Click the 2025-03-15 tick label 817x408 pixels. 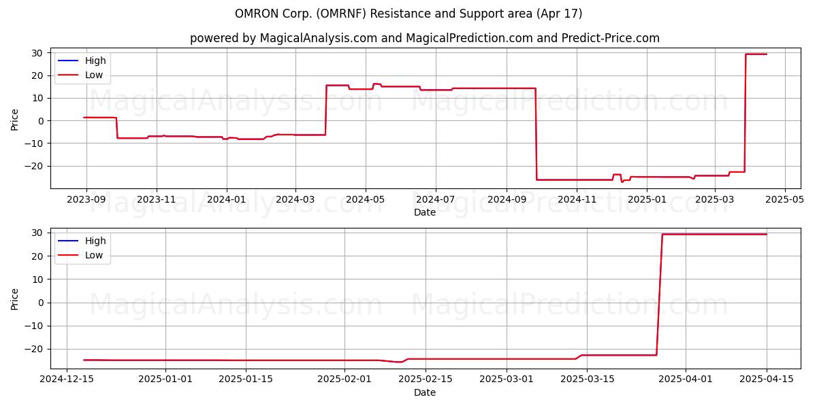588,379
